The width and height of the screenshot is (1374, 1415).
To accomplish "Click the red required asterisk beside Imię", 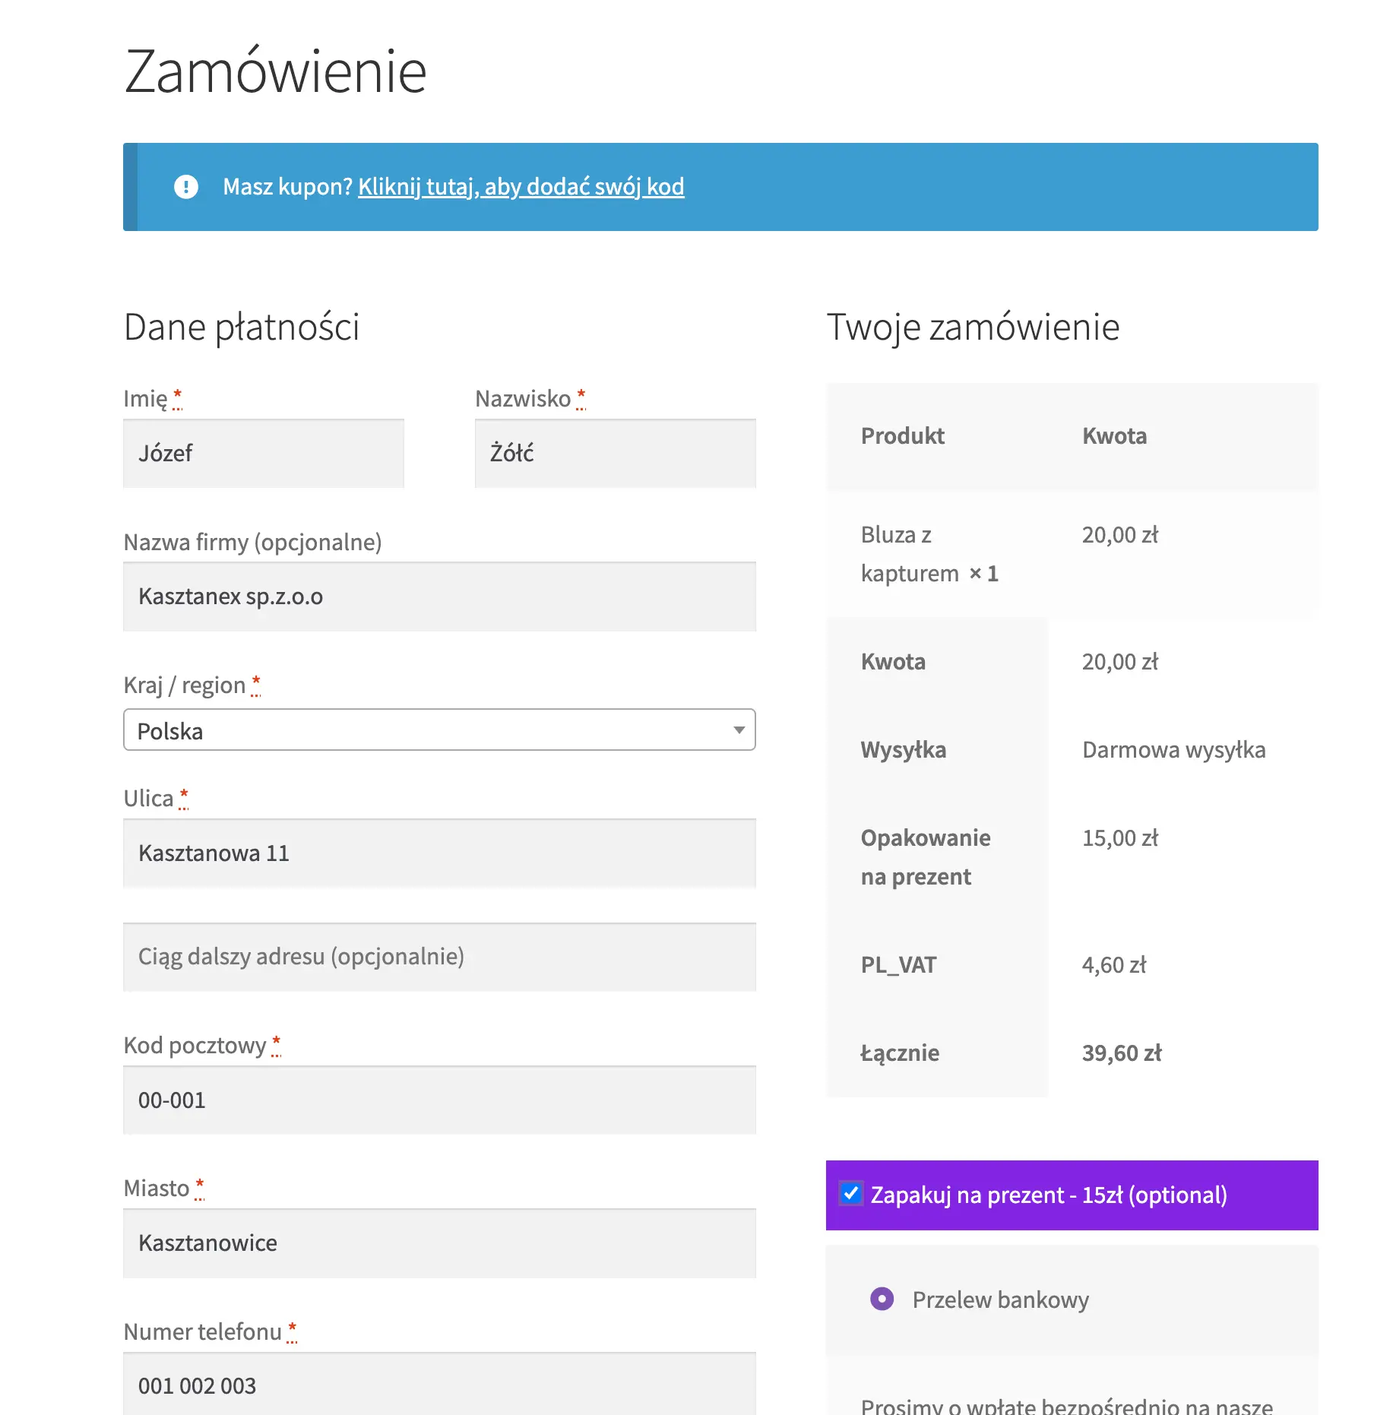I will tap(178, 395).
